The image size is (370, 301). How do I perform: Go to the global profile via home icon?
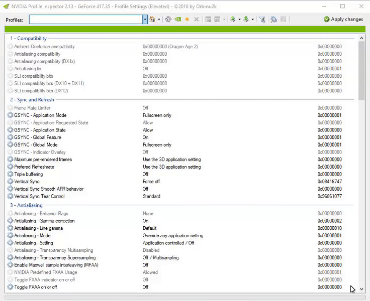click(x=152, y=19)
